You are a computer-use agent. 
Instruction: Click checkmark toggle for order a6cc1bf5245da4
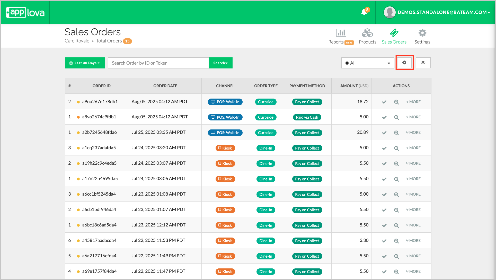pyautogui.click(x=384, y=195)
